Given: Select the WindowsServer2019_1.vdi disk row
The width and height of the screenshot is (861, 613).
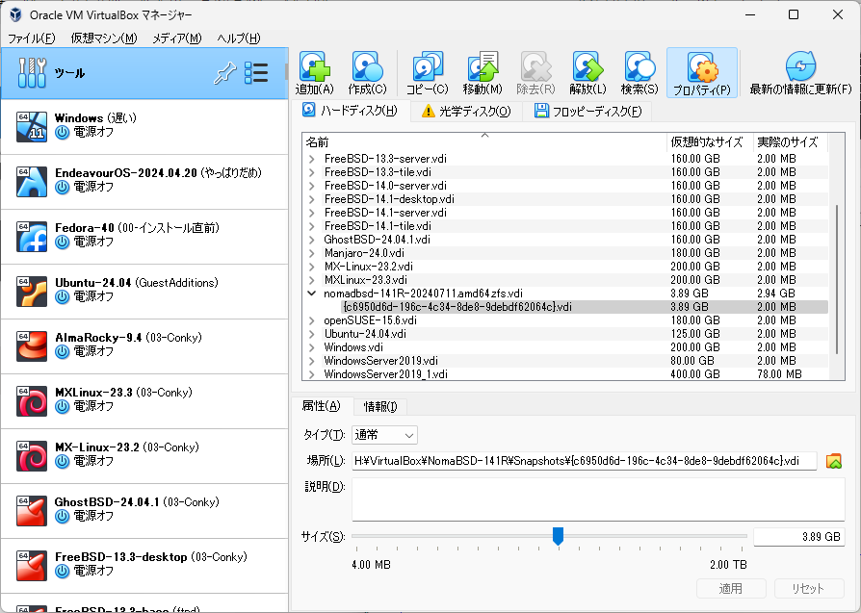Looking at the screenshot, I should click(x=565, y=374).
